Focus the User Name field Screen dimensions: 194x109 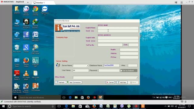click(x=81, y=71)
